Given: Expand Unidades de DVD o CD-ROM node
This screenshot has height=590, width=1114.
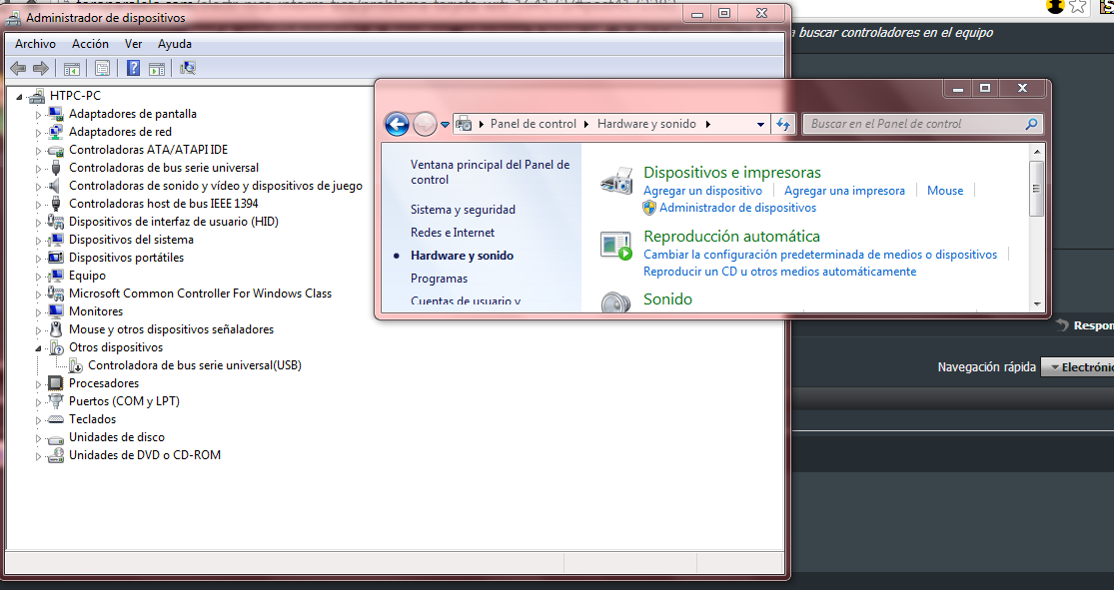Looking at the screenshot, I should tap(38, 456).
